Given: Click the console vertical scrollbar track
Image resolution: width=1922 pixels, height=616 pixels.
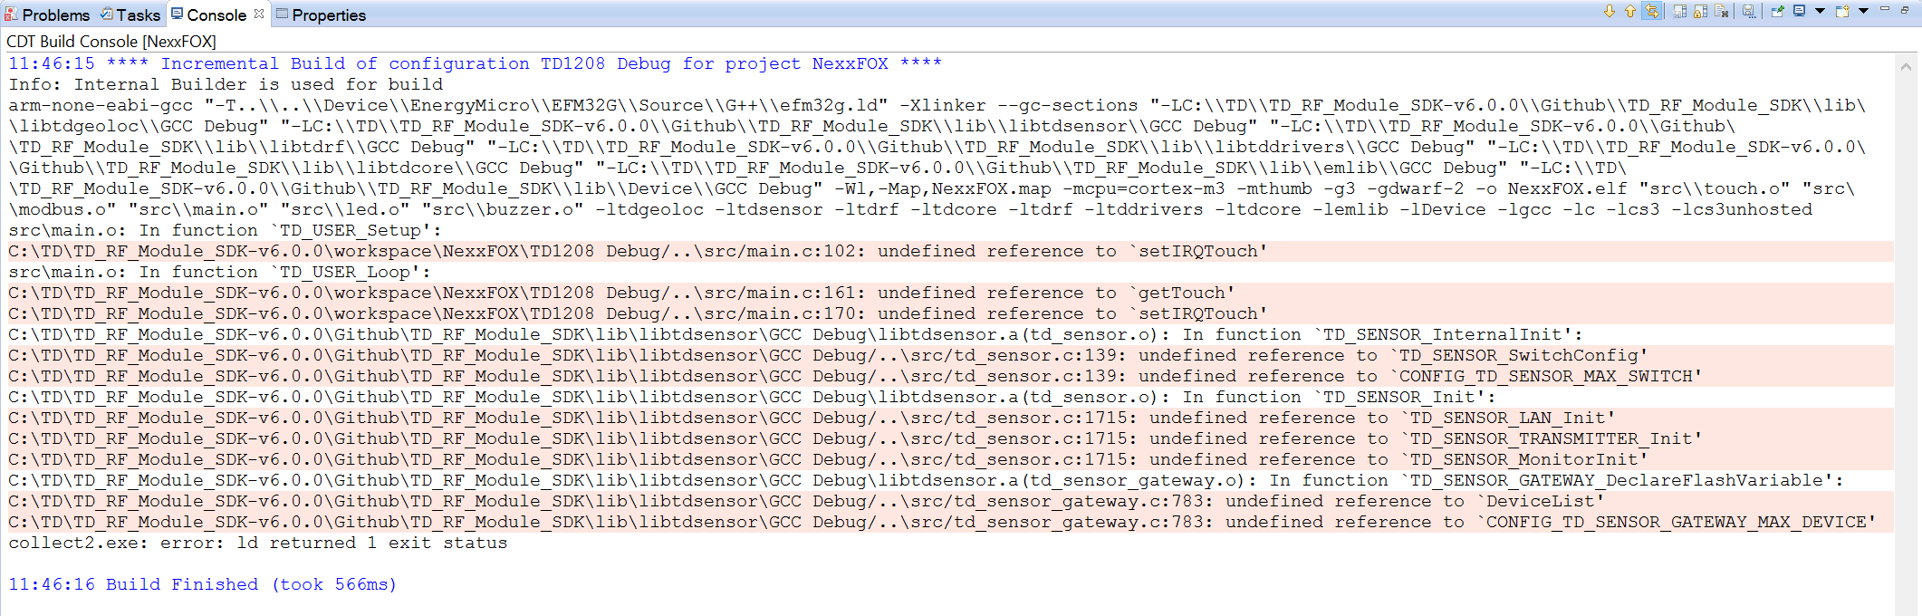Looking at the screenshot, I should [1906, 344].
